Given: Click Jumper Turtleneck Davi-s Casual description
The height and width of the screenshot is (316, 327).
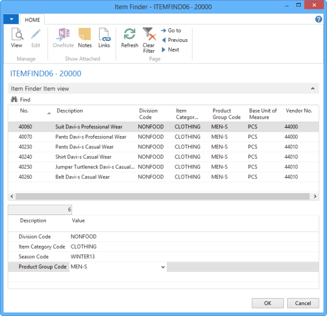Looking at the screenshot, I should click(95, 167).
